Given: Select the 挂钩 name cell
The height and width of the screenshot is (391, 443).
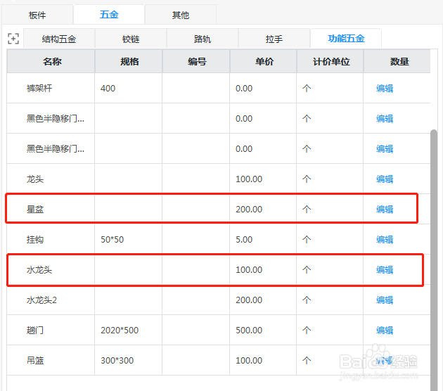Looking at the screenshot, I should [x=51, y=239].
